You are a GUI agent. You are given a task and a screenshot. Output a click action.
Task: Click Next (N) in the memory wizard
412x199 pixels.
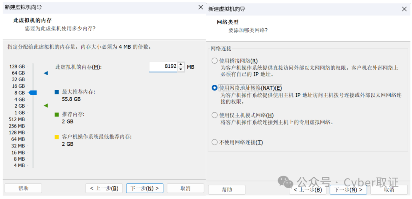tap(145, 188)
